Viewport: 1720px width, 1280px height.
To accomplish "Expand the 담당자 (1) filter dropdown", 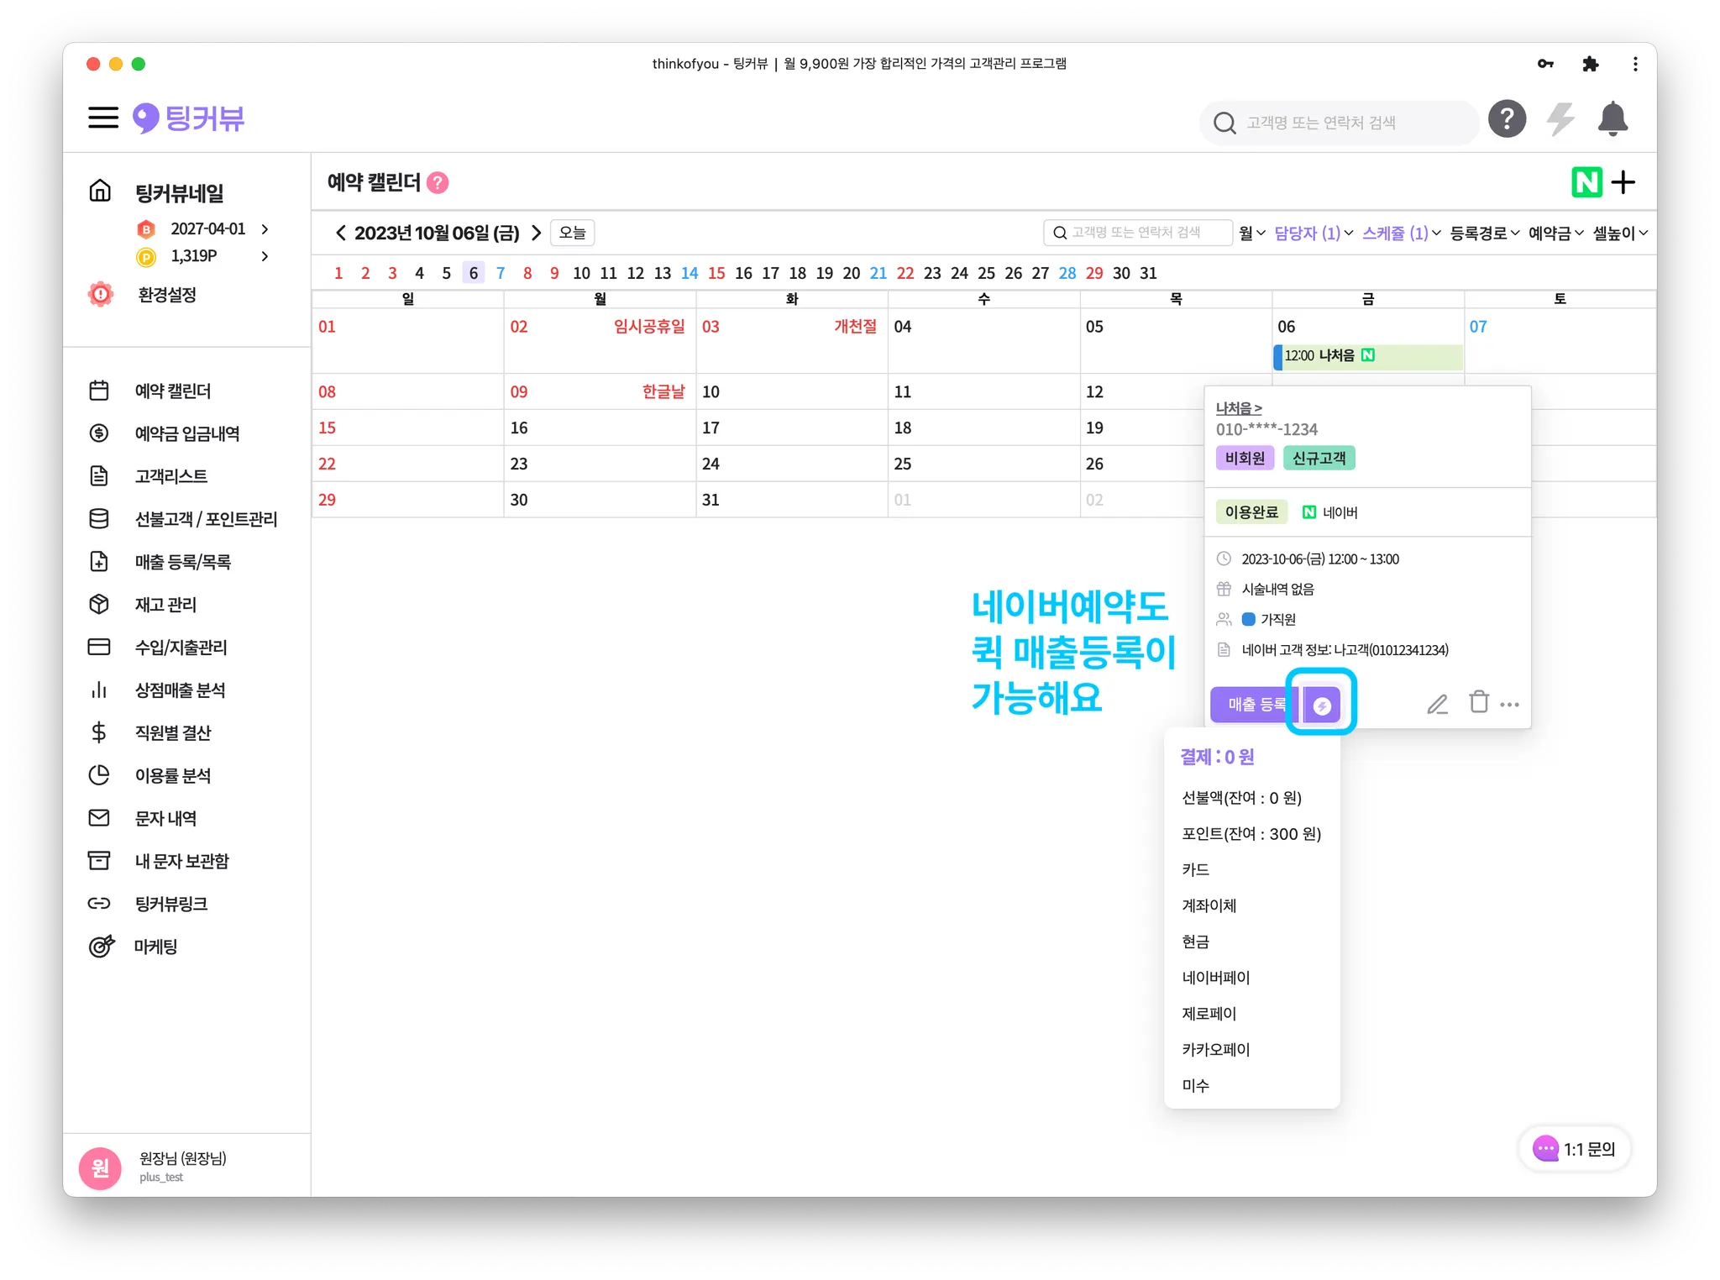I will (x=1313, y=233).
